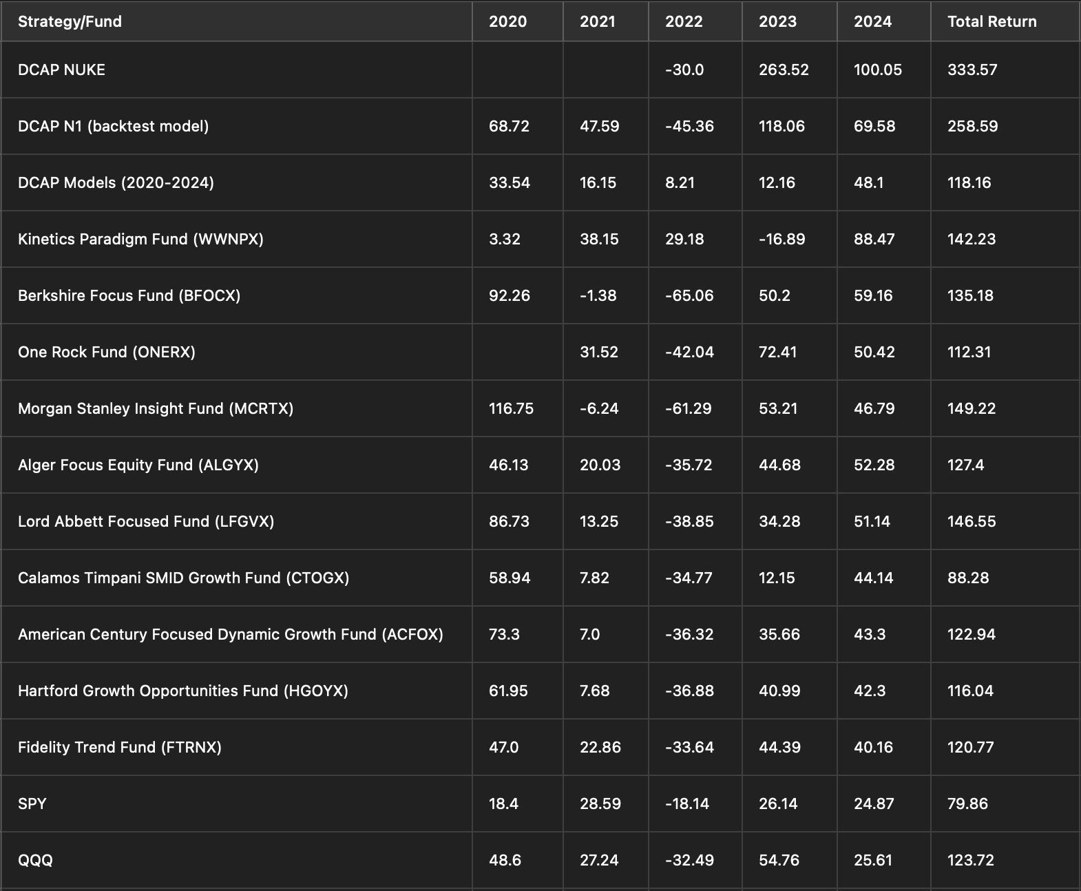This screenshot has height=891, width=1081.
Task: Click QQQ 2020 value 48.6
Action: click(x=505, y=860)
